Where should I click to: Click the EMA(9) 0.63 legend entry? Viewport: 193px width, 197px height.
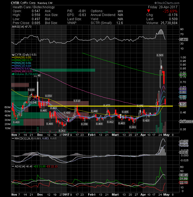tap(21, 68)
